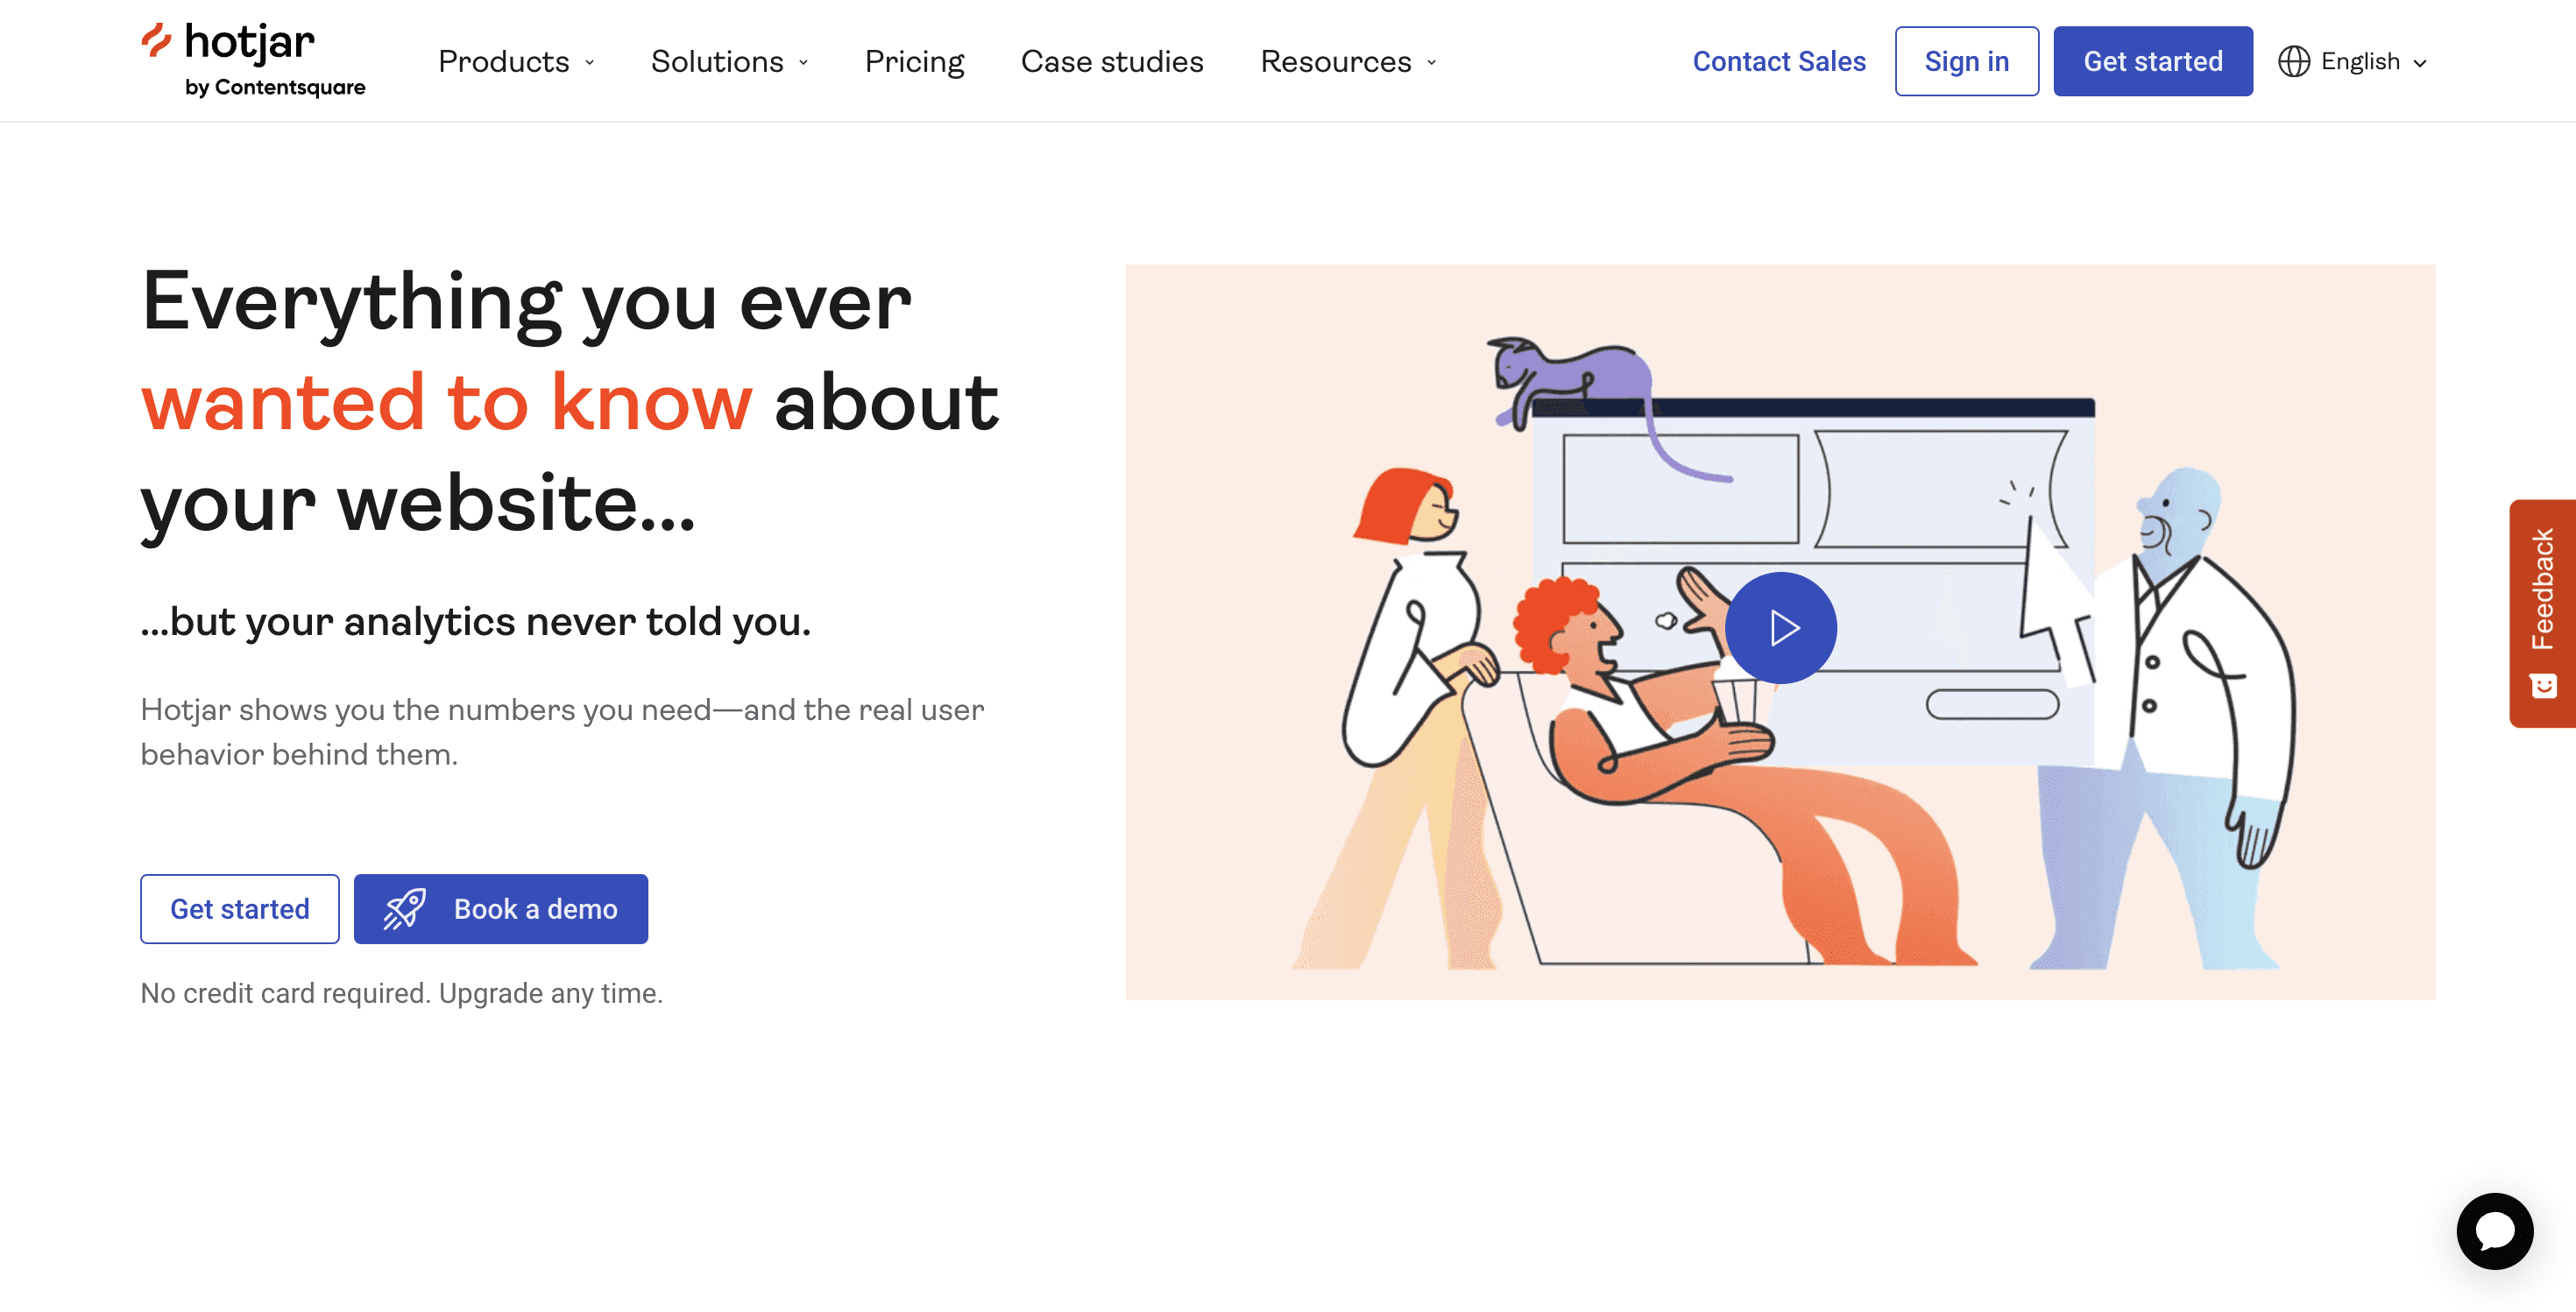Click the Pricing menu item
2576x1312 pixels.
(x=914, y=60)
